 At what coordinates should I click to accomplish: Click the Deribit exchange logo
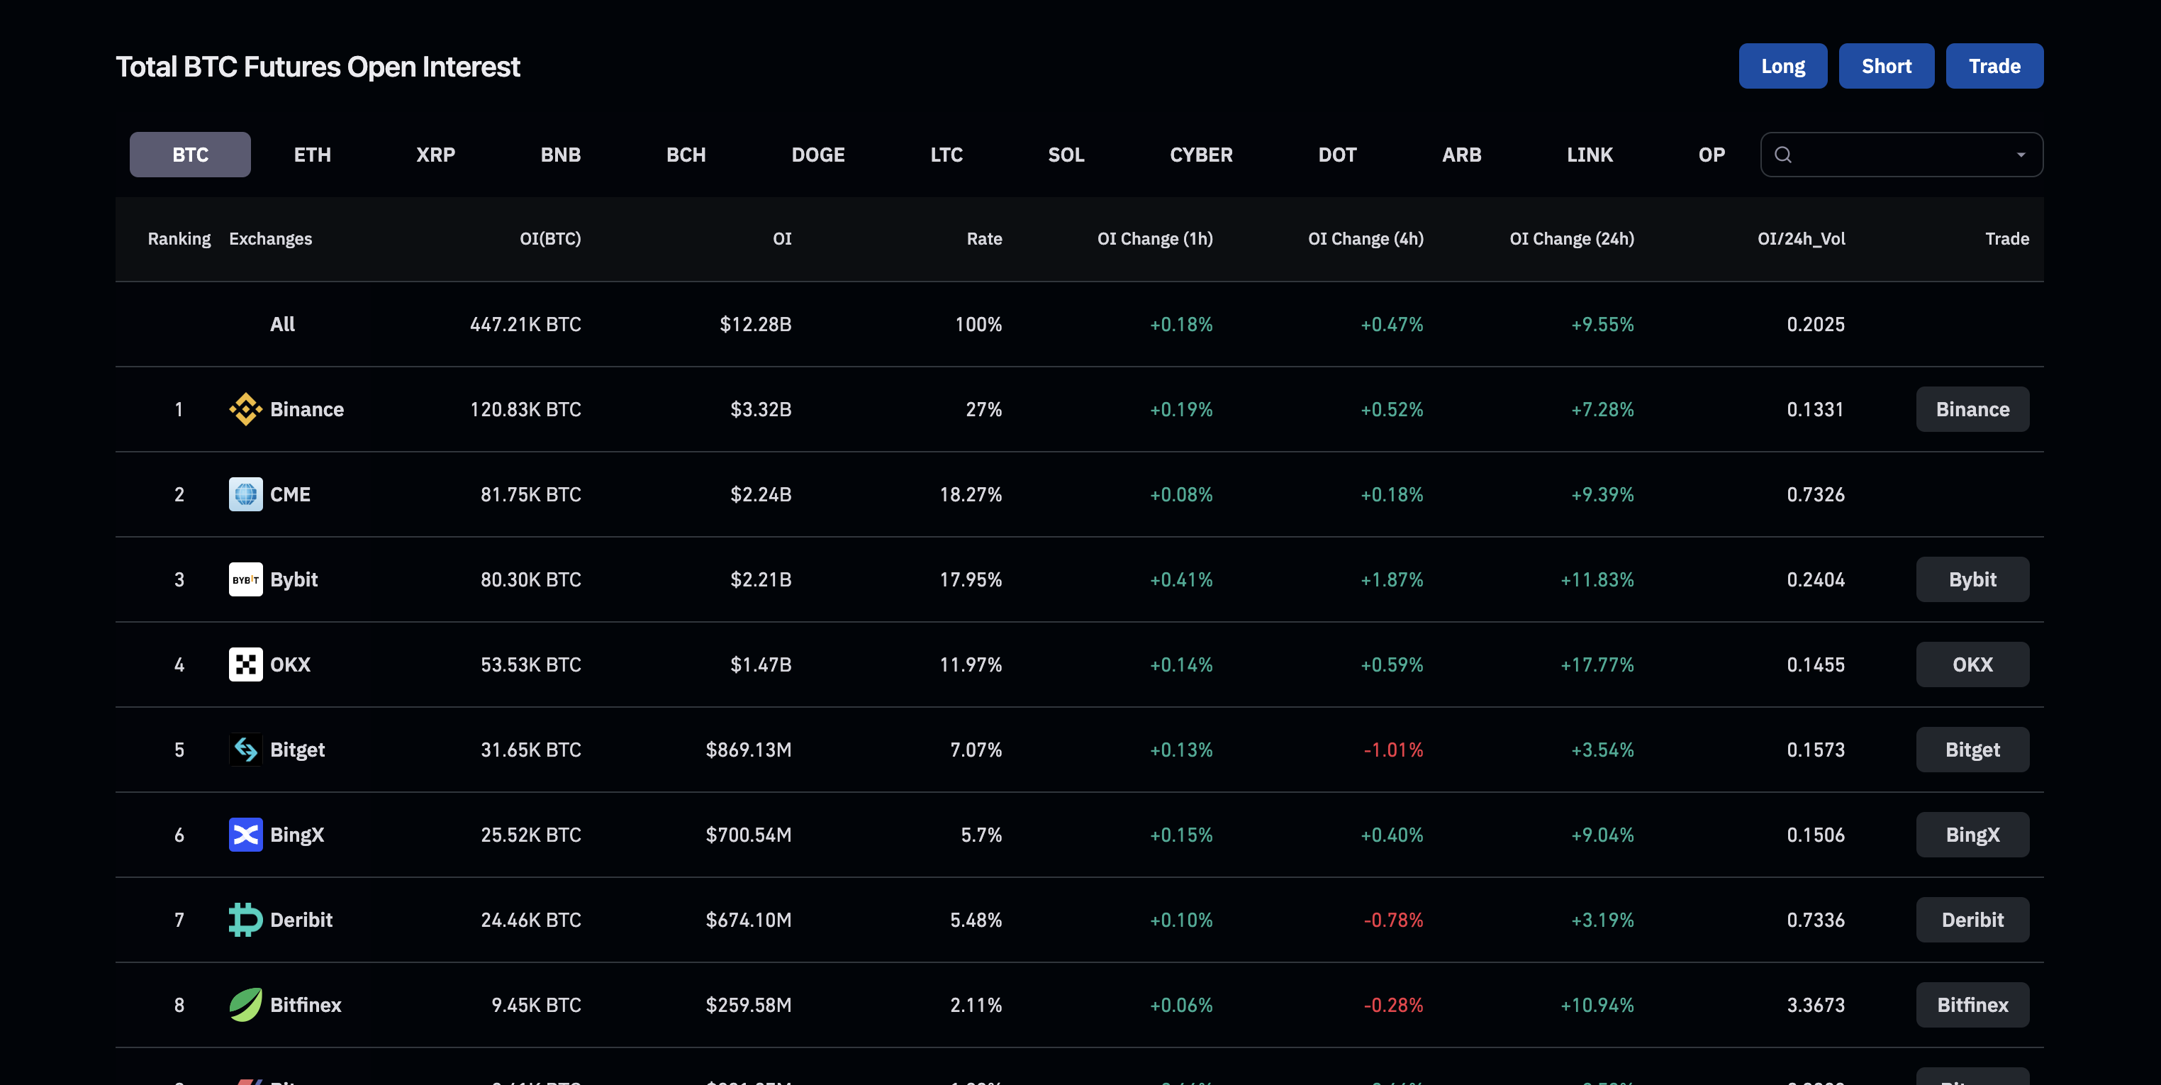click(x=246, y=919)
